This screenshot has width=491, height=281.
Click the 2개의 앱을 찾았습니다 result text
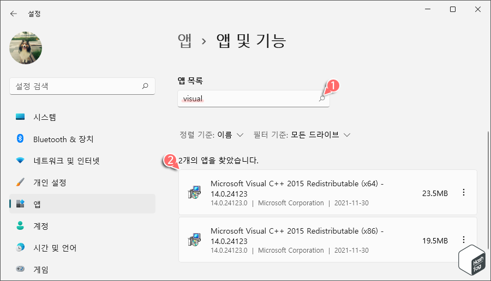tap(218, 161)
